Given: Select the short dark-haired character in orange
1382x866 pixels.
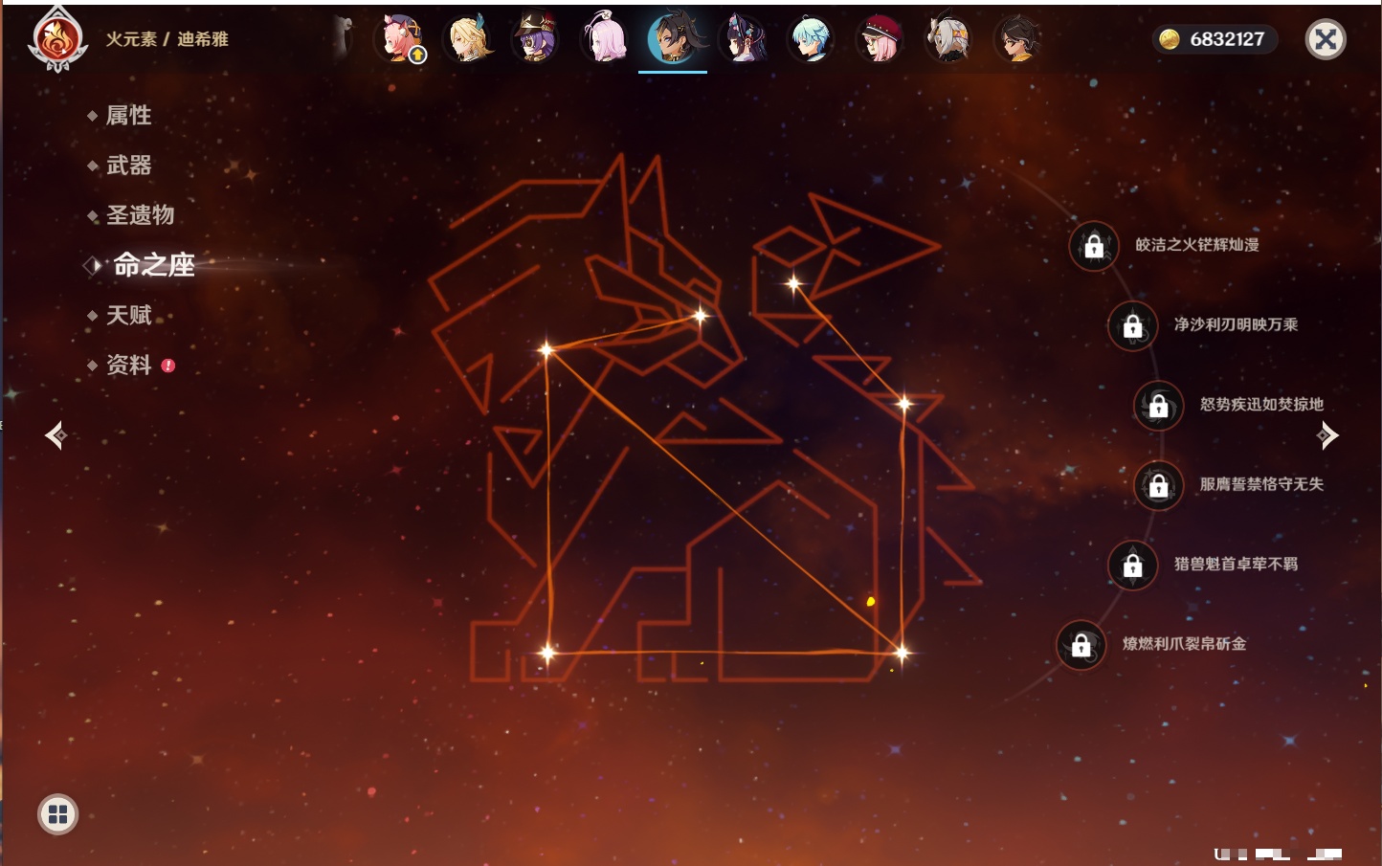Looking at the screenshot, I should [1016, 39].
